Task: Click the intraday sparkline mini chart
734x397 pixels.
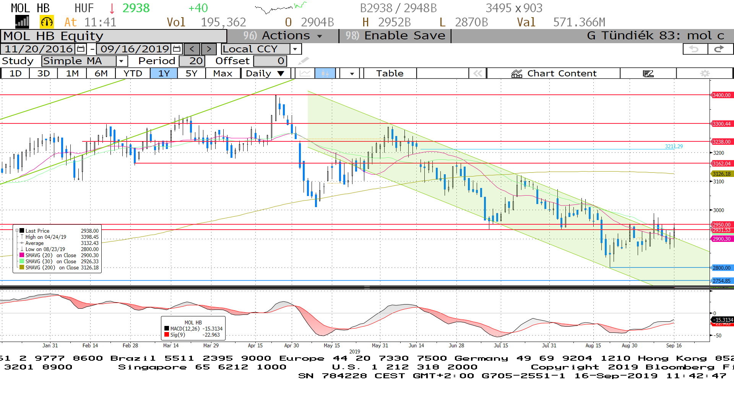Action: coord(281,8)
